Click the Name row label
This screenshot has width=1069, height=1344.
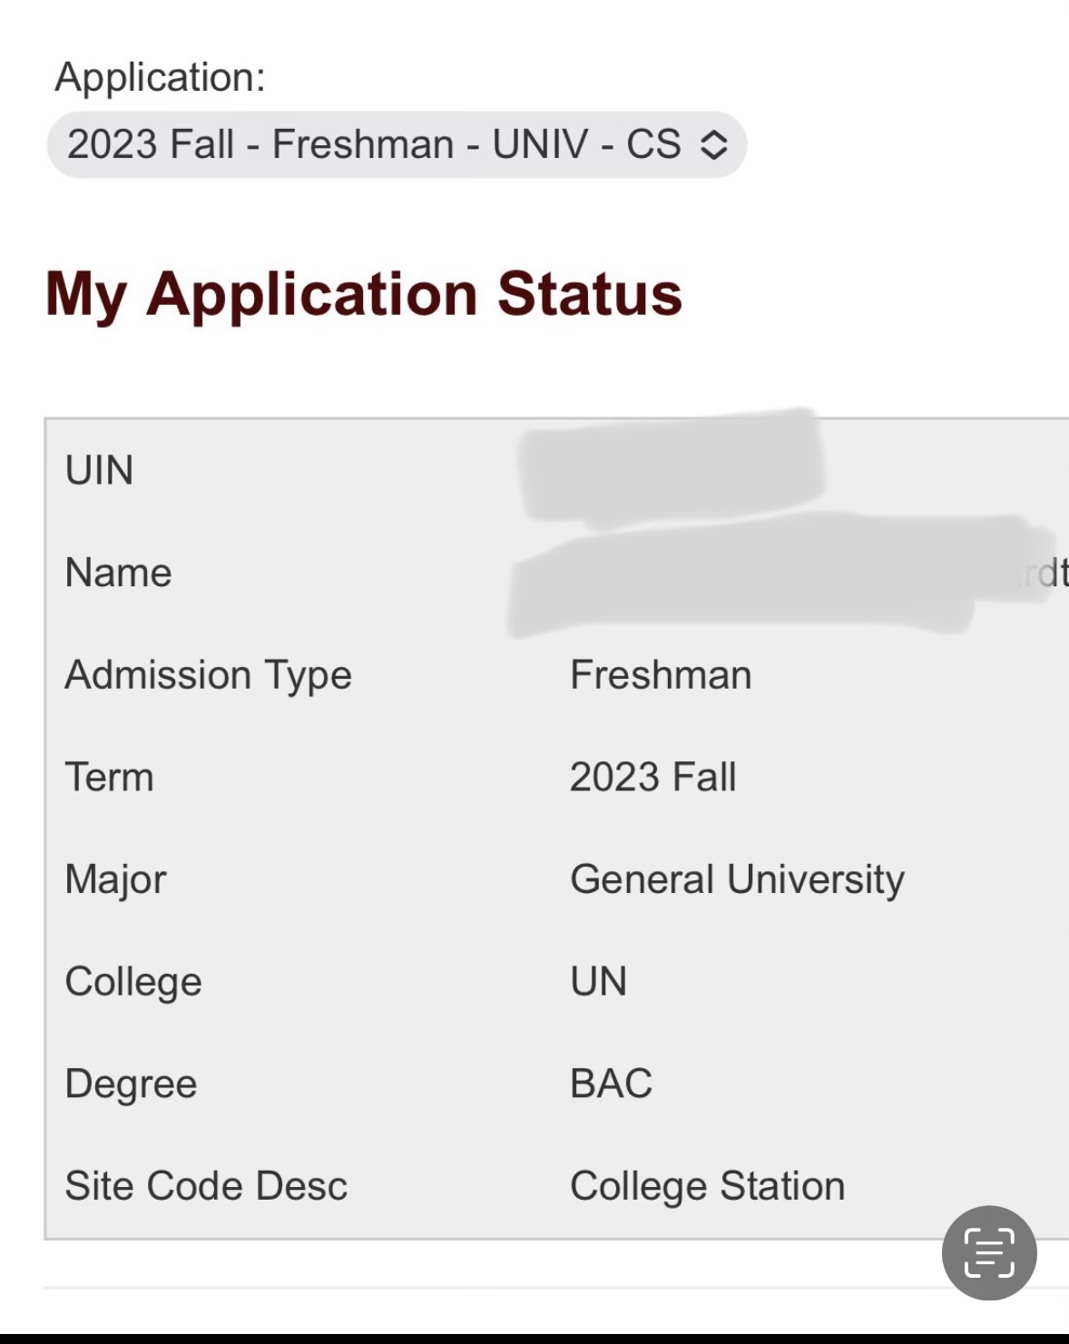[119, 573]
